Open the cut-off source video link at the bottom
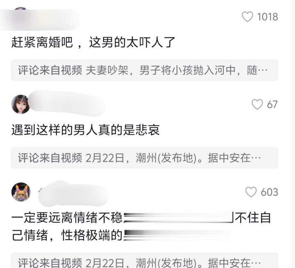The image size is (295, 268). 145,260
